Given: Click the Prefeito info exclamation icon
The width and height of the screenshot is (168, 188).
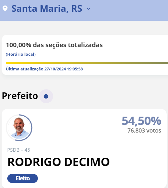Looking at the screenshot, I should 46,96.
